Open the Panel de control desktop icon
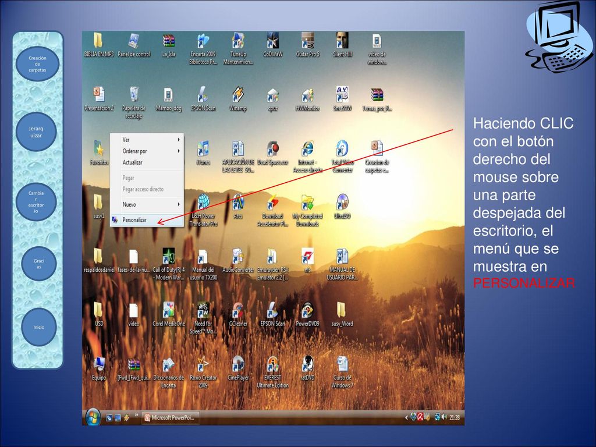 point(134,41)
